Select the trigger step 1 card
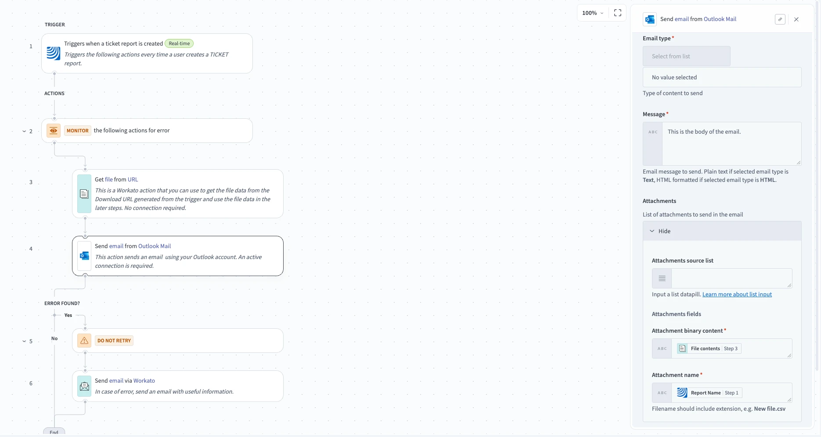Screen dimensions: 821x437 [x=147, y=53]
